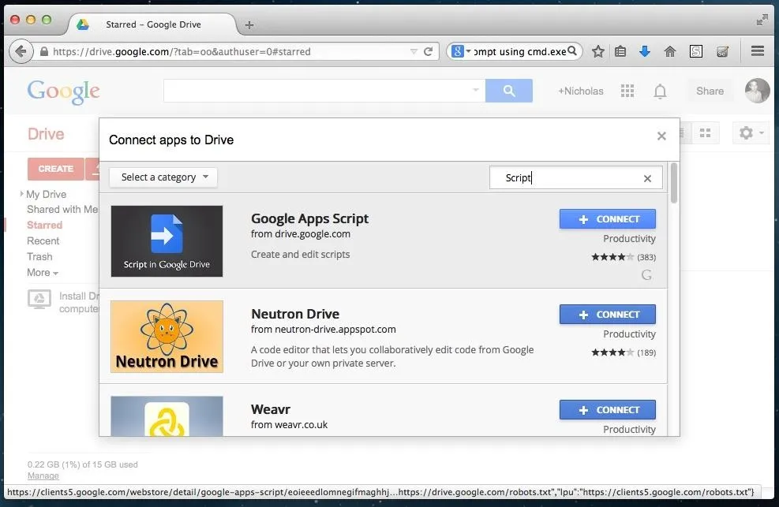Click the dialog's vertical scrollbar handle
Viewport: 779px width, 507px height.
[x=674, y=183]
